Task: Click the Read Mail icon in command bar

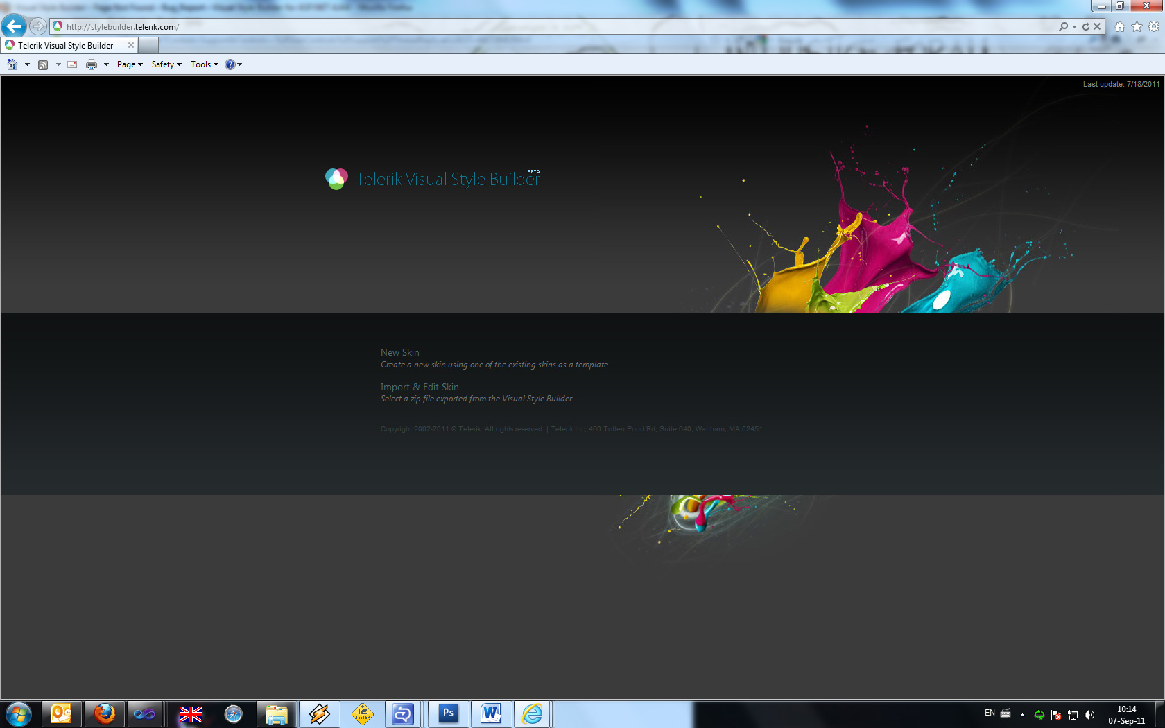Action: click(72, 64)
